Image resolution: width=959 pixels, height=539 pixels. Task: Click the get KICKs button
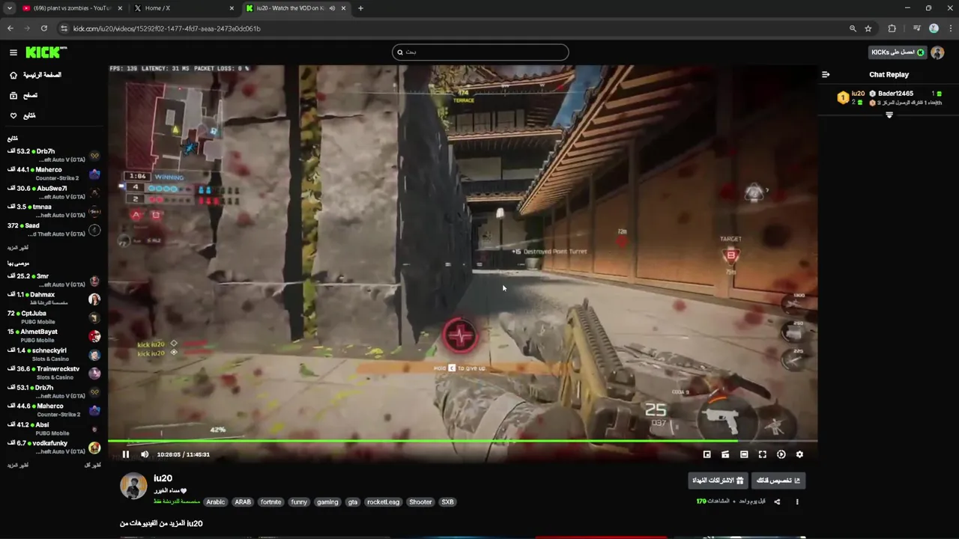pyautogui.click(x=898, y=52)
